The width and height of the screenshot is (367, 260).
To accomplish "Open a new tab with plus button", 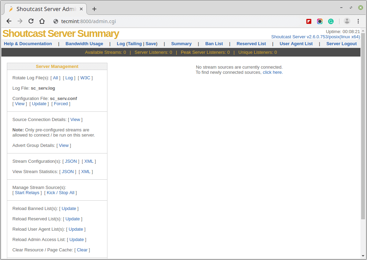I will [94, 9].
